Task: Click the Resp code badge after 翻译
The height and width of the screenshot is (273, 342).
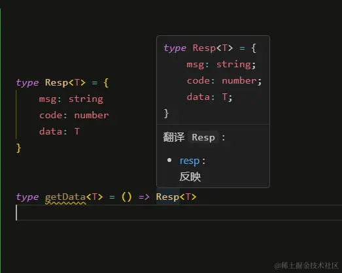Action: pos(203,137)
